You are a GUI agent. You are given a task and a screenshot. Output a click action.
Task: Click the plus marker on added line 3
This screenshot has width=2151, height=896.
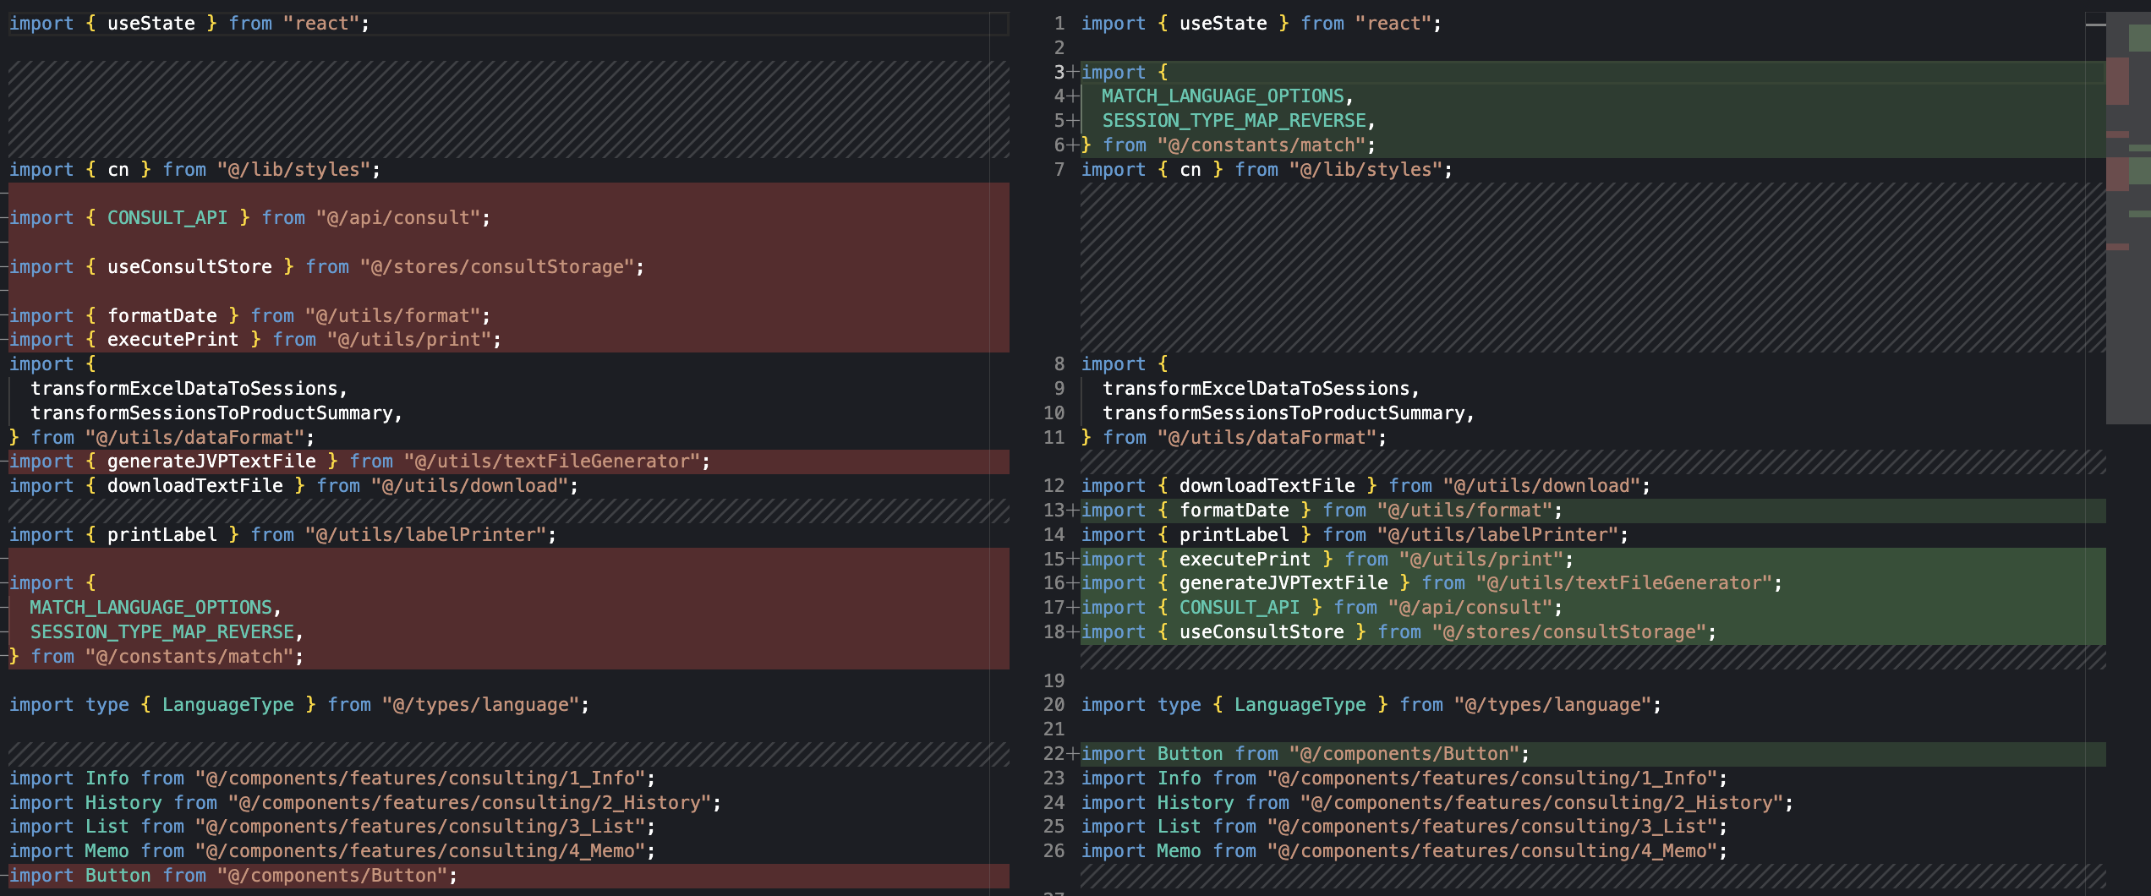[1073, 73]
